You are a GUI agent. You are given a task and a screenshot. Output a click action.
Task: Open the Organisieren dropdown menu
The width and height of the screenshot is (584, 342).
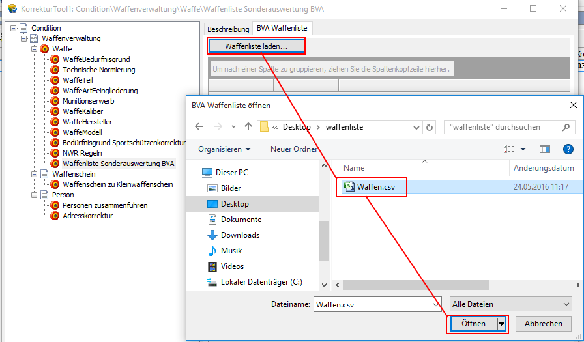224,149
